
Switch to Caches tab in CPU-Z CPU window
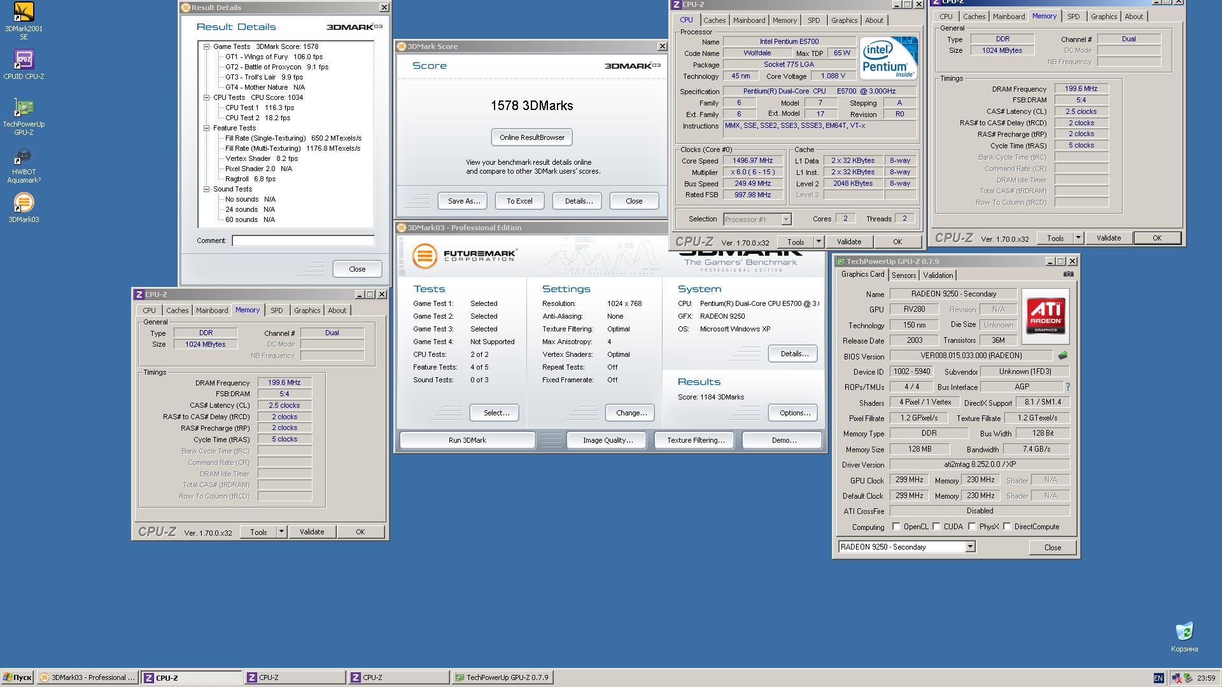(x=714, y=20)
